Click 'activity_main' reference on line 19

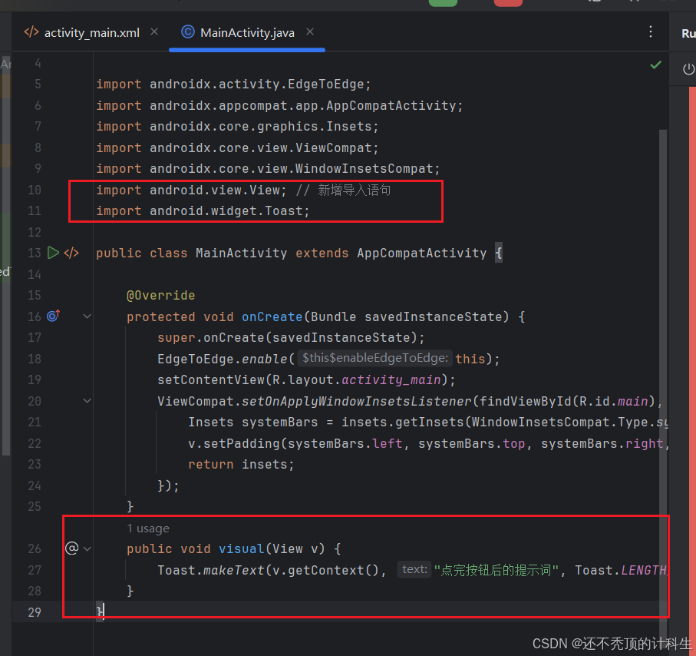[391, 380]
